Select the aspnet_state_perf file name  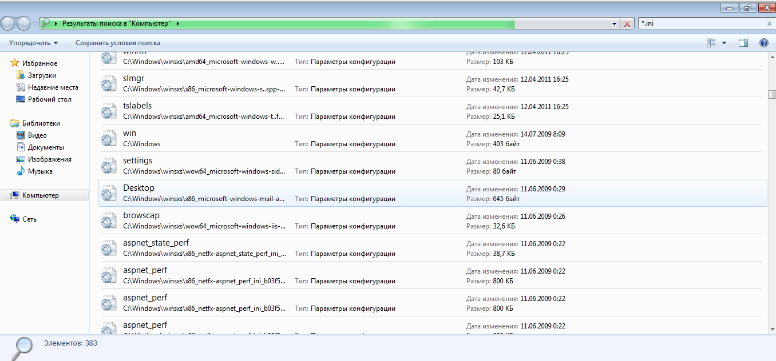[x=156, y=243]
